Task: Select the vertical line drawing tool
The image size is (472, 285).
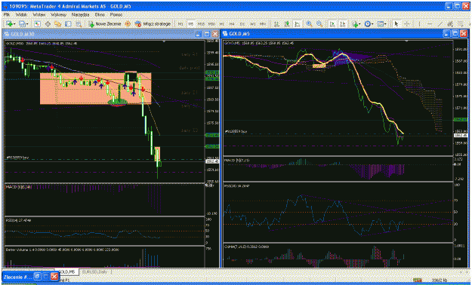Action: 419,24
